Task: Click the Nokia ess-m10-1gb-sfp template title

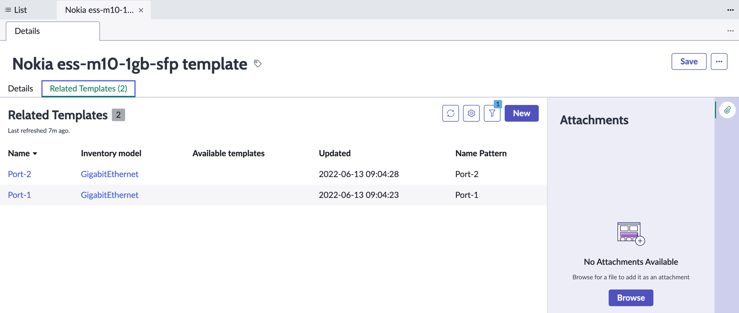Action: click(x=130, y=64)
